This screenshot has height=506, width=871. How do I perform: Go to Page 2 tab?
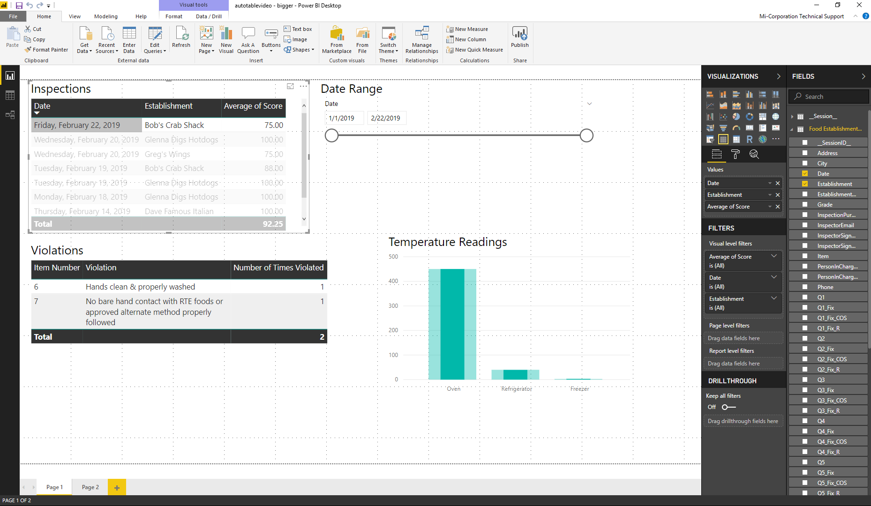point(90,487)
